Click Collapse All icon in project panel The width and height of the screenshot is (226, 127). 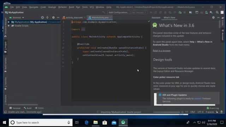47,18
